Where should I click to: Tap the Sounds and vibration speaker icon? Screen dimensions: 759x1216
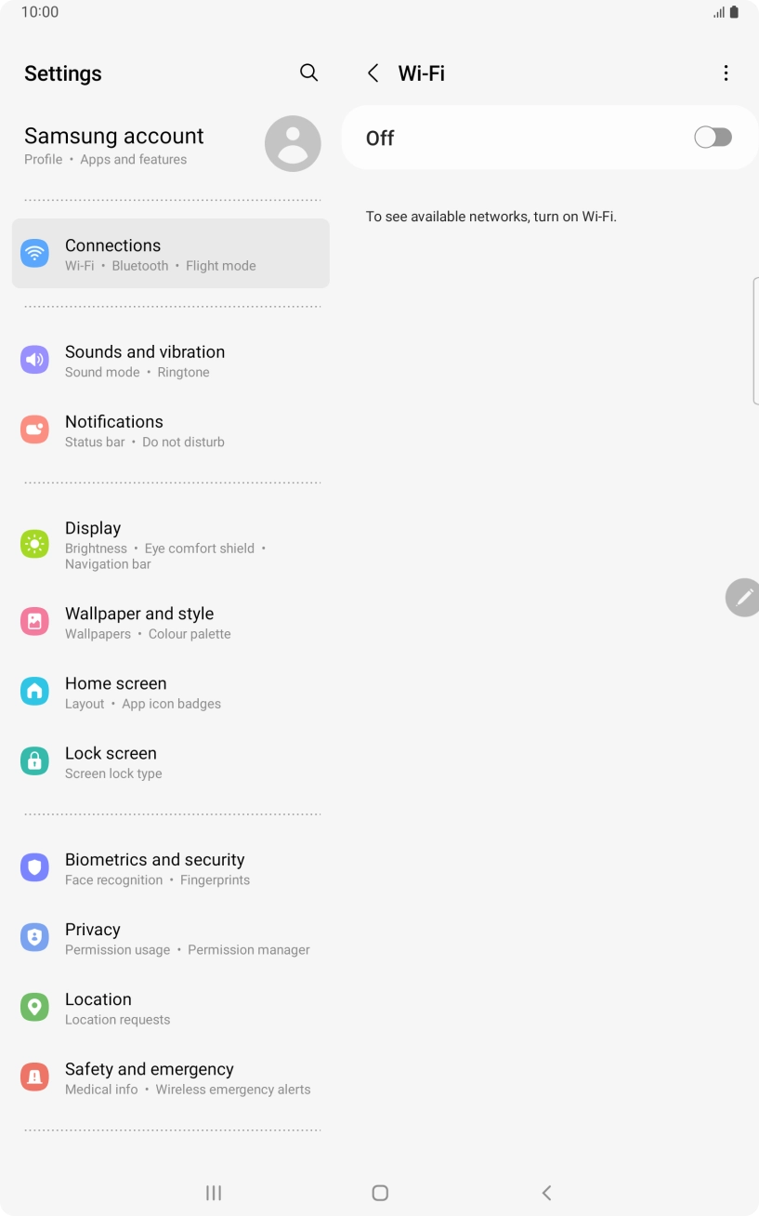pos(34,360)
